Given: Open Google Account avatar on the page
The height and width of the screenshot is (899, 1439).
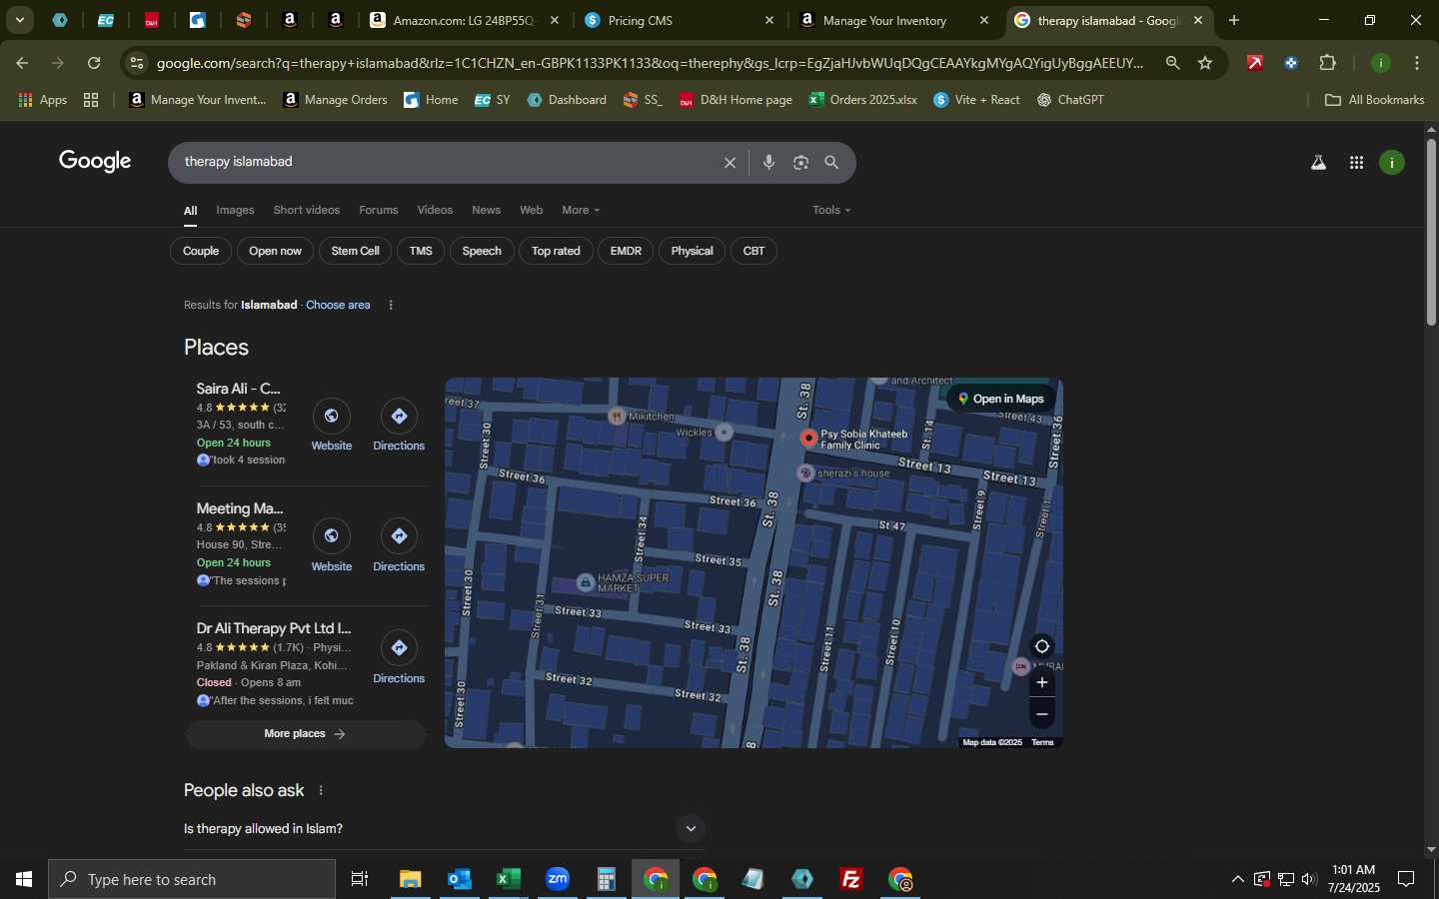Looking at the screenshot, I should click(x=1392, y=163).
